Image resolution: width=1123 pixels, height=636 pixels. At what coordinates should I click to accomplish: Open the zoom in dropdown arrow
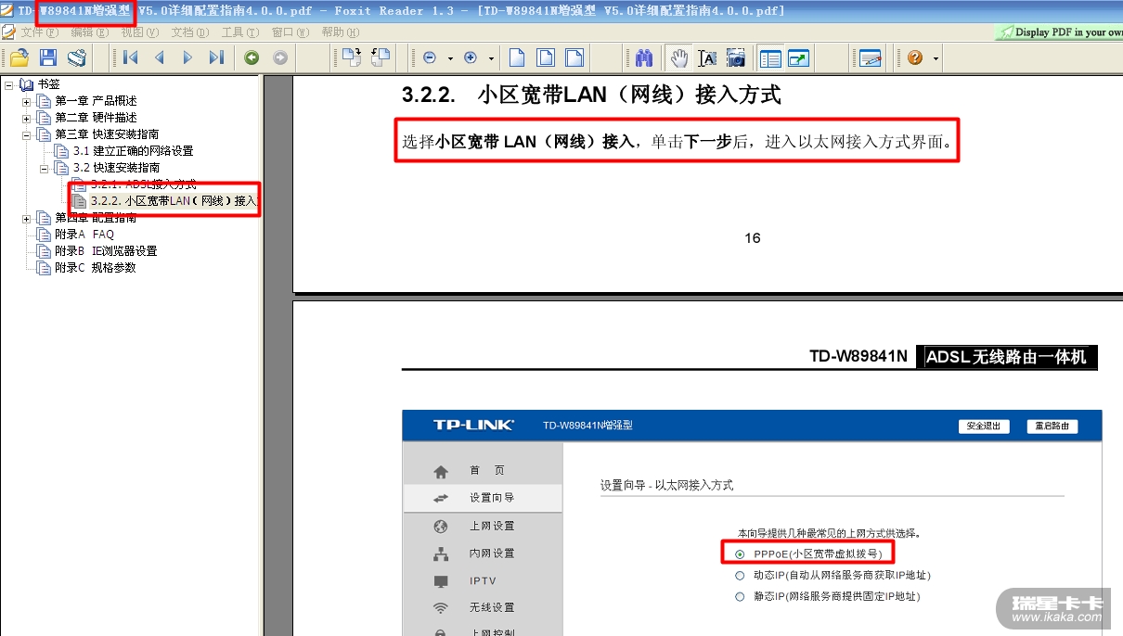(491, 58)
